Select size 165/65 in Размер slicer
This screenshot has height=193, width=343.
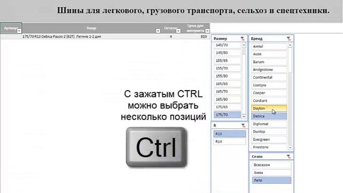[x=227, y=84]
